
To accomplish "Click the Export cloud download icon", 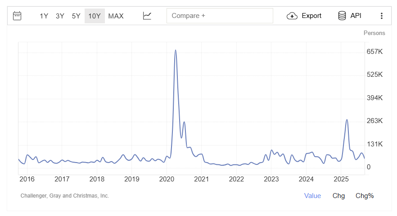I will pyautogui.click(x=292, y=16).
